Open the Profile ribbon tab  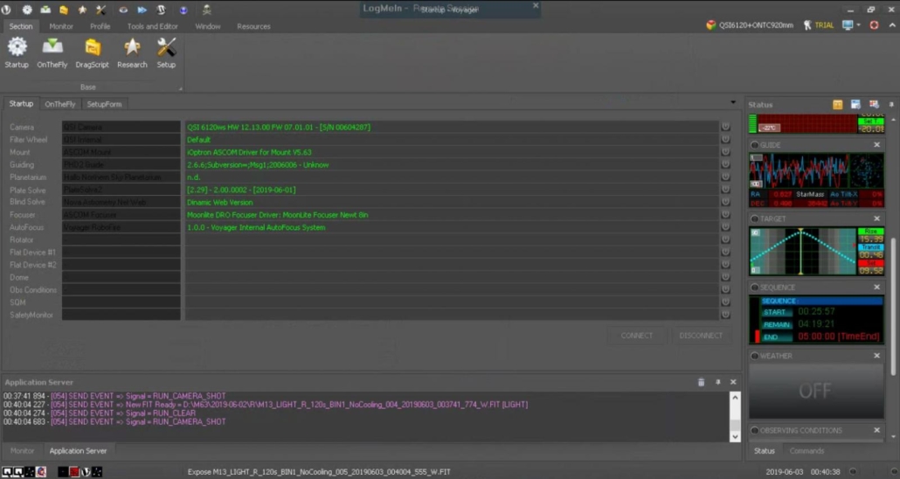100,26
